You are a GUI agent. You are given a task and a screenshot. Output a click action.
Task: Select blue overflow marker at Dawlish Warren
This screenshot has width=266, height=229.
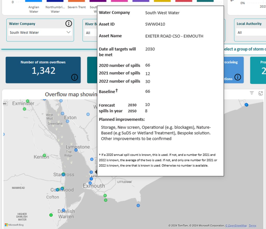tap(63, 210)
